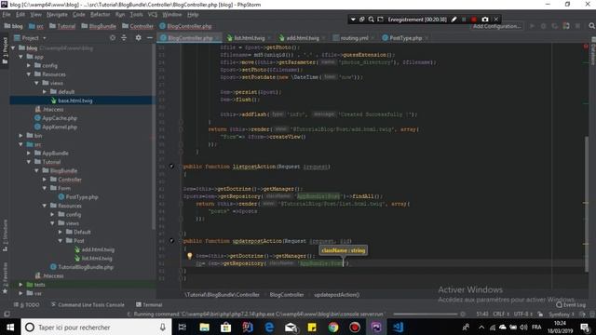
Task: Click the microphone icon in the search box
Action: [x=163, y=327]
